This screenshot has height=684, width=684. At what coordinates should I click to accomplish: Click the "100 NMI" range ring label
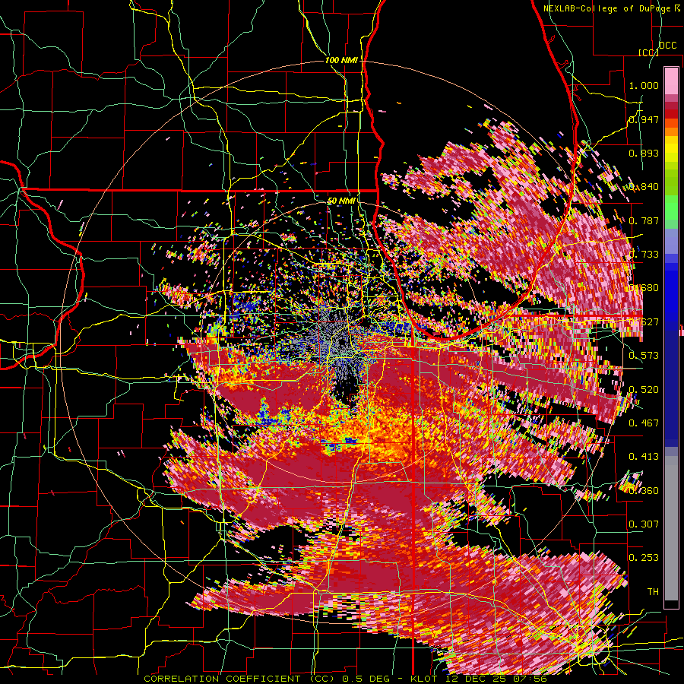click(x=341, y=60)
